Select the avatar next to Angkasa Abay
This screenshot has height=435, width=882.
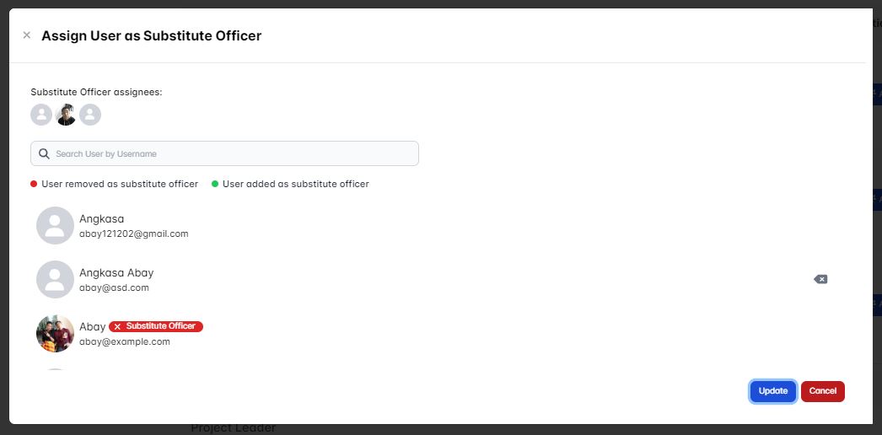point(55,279)
